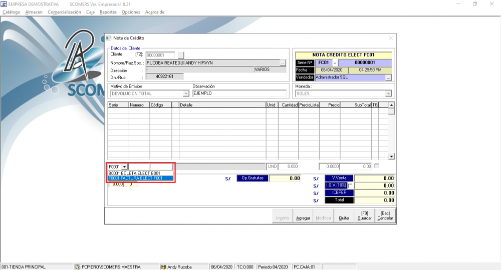Click the Cantidad entry field showing 0.000
The image size is (501, 270).
click(x=288, y=166)
